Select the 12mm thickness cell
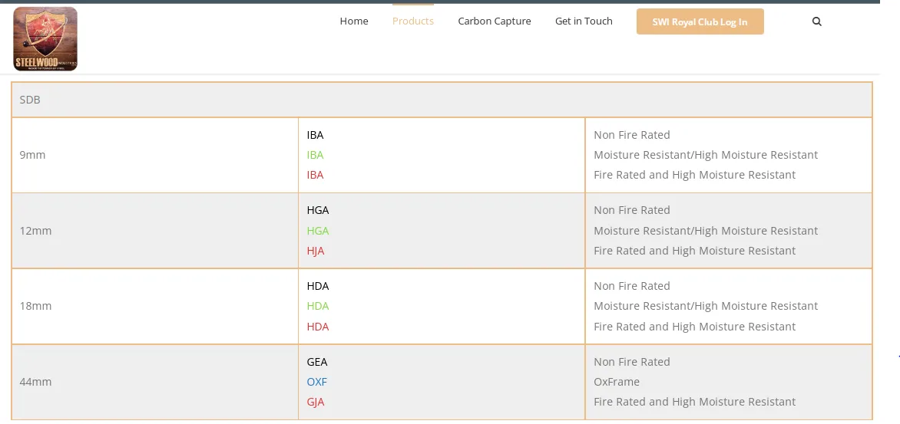This screenshot has height=424, width=900. (x=35, y=231)
